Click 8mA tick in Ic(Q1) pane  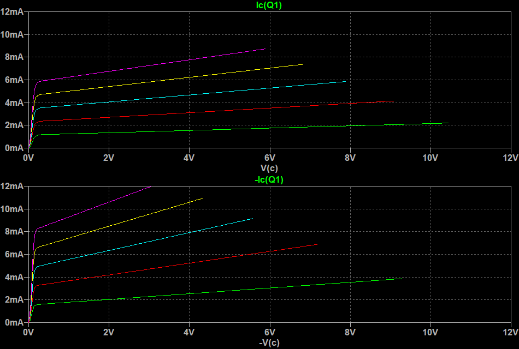[x=14, y=57]
